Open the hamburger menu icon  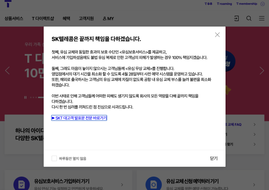262,18
